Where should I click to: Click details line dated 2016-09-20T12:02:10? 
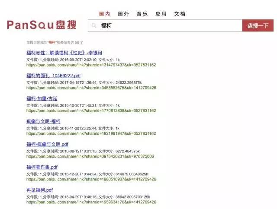(x=73, y=60)
